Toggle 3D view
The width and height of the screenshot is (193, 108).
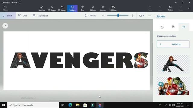click(x=90, y=16)
